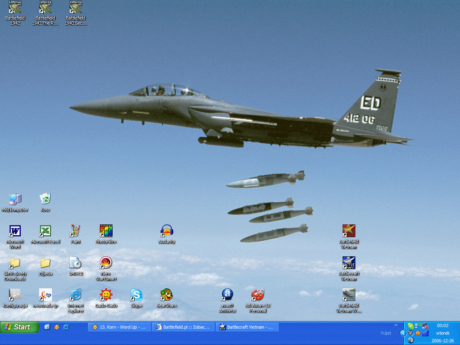The image size is (460, 345).
Task: Open the Audacity desktop shortcut
Action: pyautogui.click(x=167, y=231)
